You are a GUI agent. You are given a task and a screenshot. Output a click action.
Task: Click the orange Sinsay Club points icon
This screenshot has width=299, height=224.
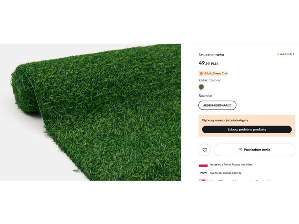201,73
